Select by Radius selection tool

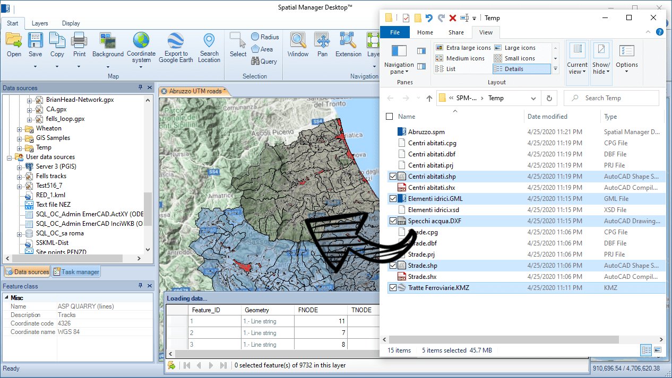[x=265, y=37]
